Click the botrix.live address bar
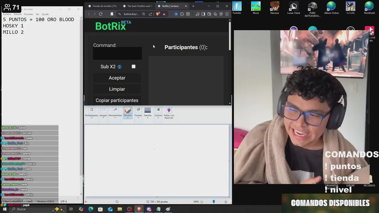Image resolution: width=379 pixels, height=213 pixels. [x=131, y=14]
